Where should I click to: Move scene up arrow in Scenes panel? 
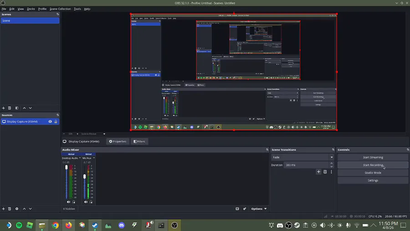click(24, 108)
